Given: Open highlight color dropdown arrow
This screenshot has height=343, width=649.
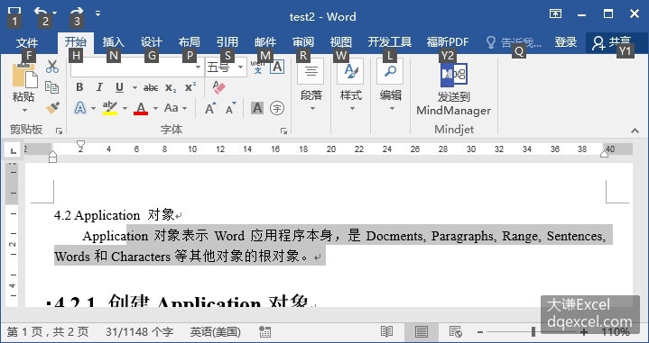Looking at the screenshot, I should [125, 109].
